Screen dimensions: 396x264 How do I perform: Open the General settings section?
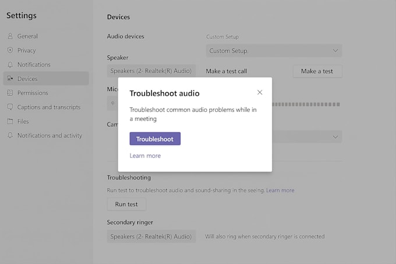(x=46, y=36)
